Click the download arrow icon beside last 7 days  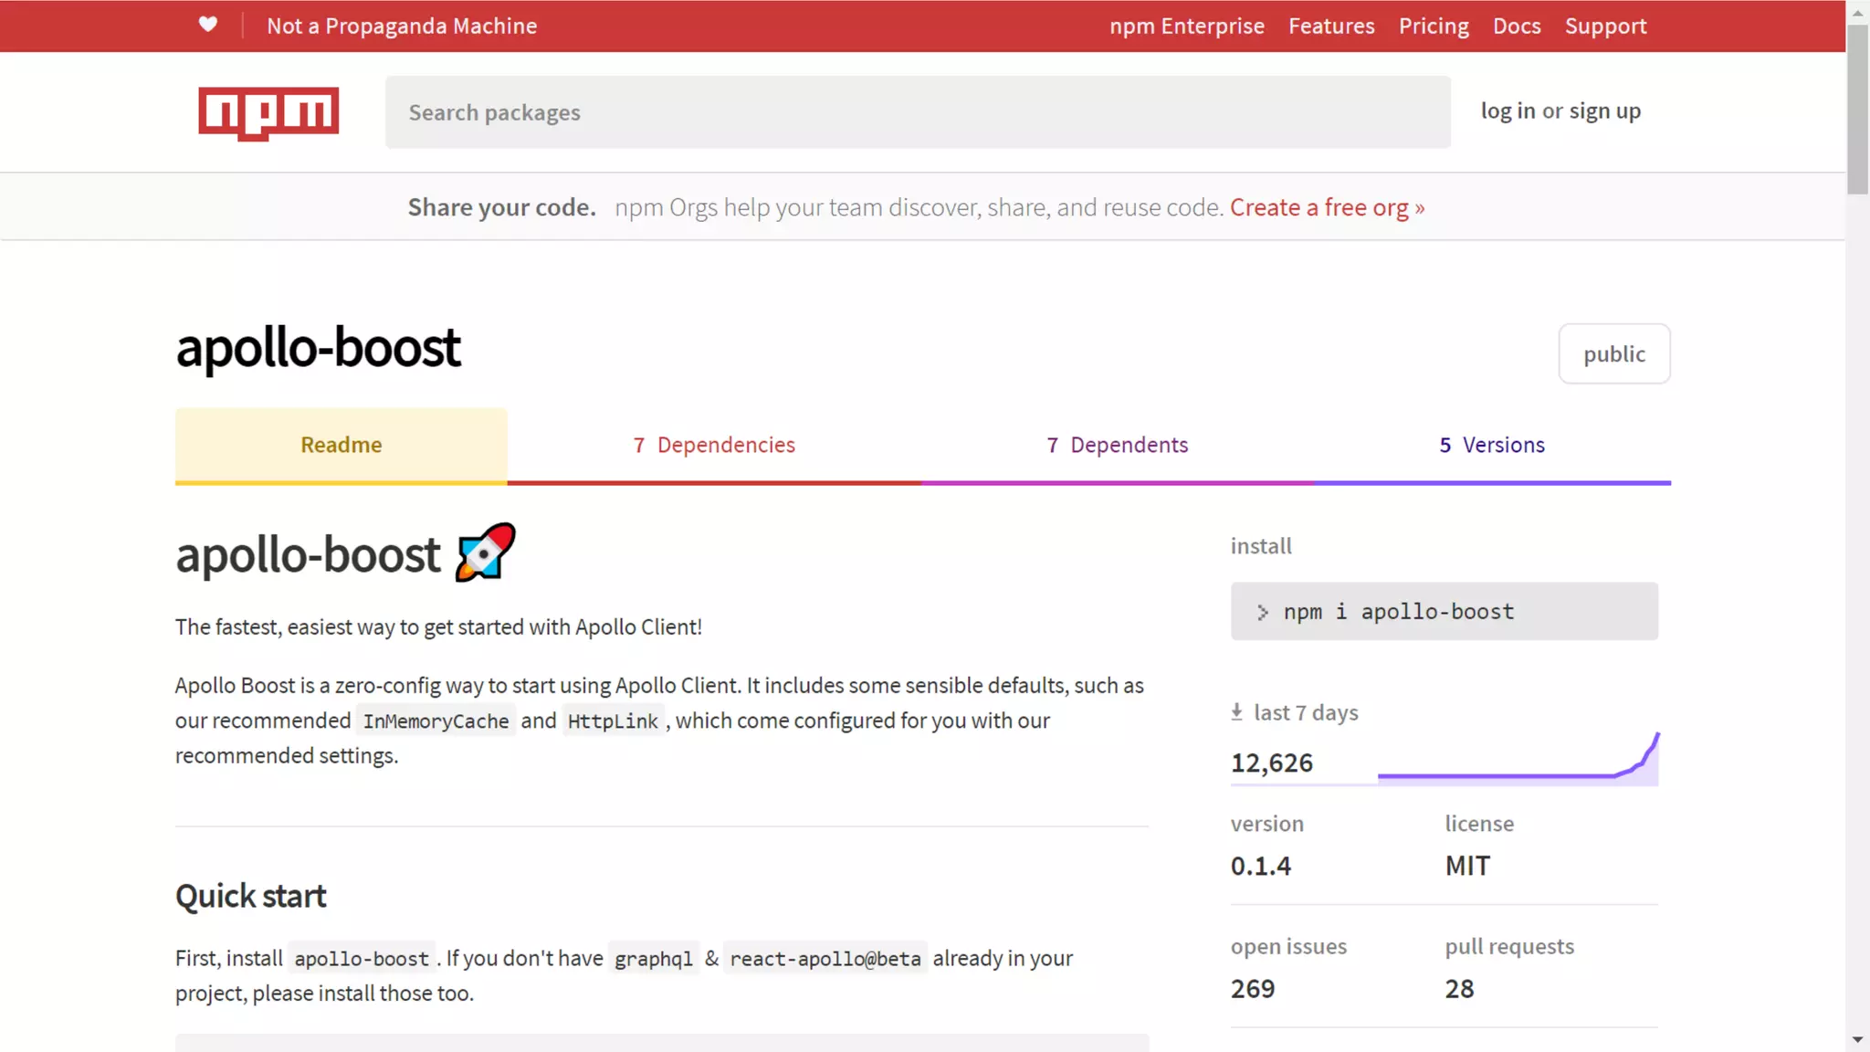coord(1236,712)
